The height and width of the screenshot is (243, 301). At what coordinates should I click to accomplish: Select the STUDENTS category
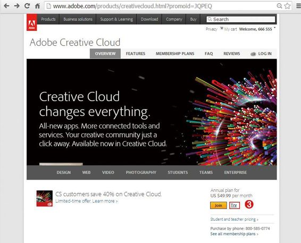178,172
